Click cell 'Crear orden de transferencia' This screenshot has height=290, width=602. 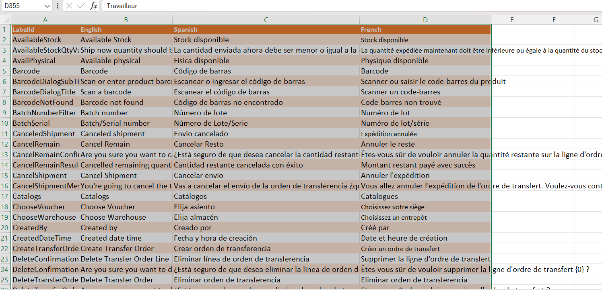tap(266, 249)
